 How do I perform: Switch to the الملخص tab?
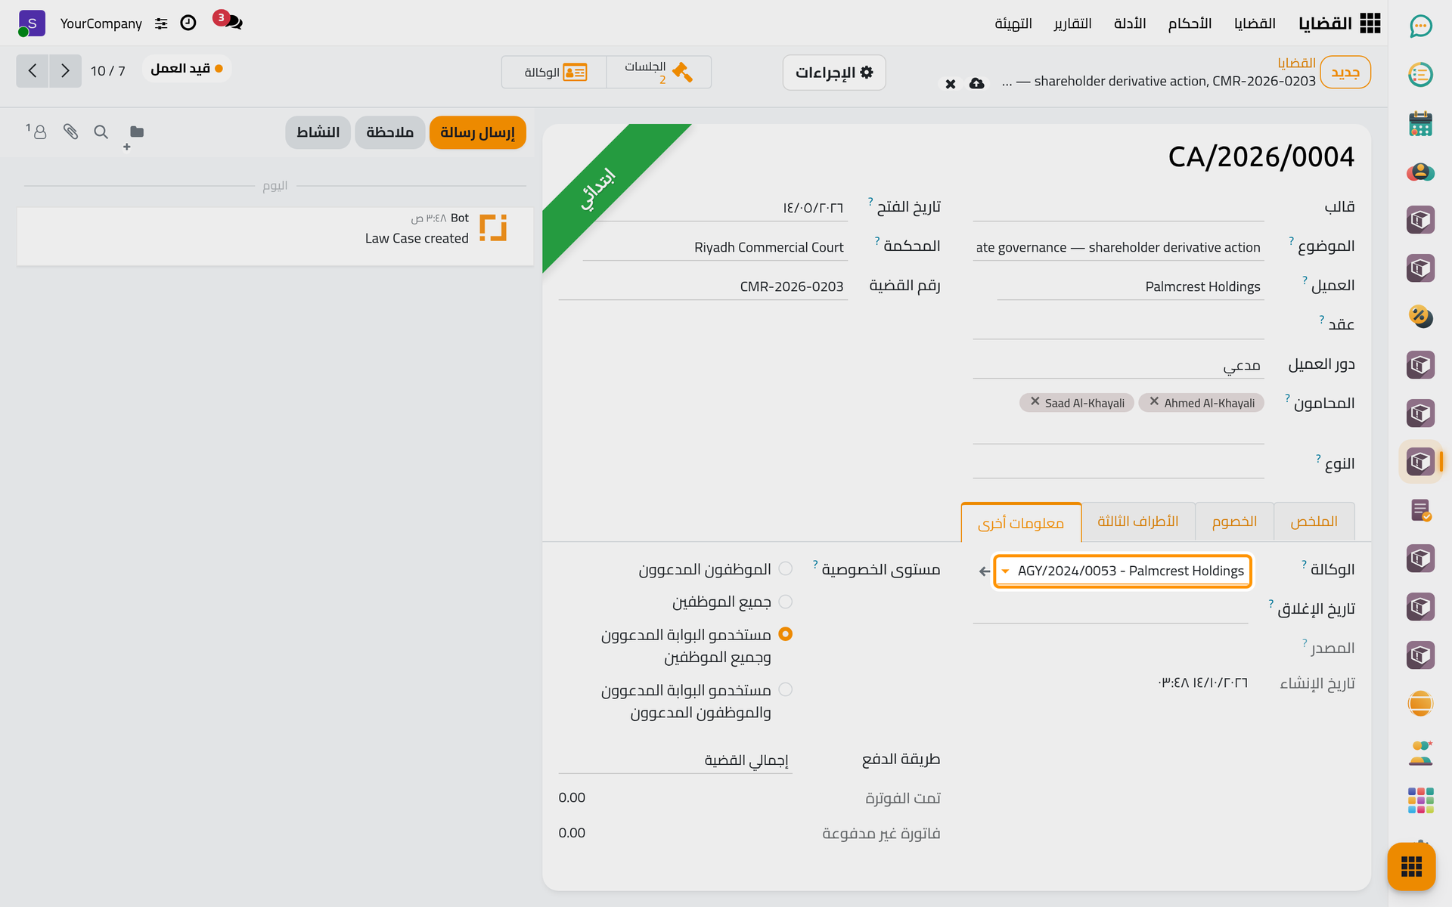tap(1314, 522)
